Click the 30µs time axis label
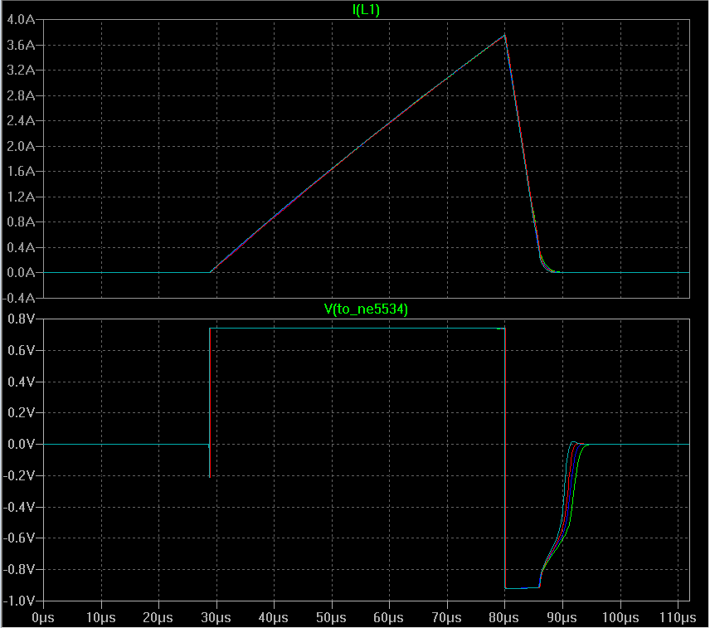Image resolution: width=710 pixels, height=628 pixels. pos(216,617)
